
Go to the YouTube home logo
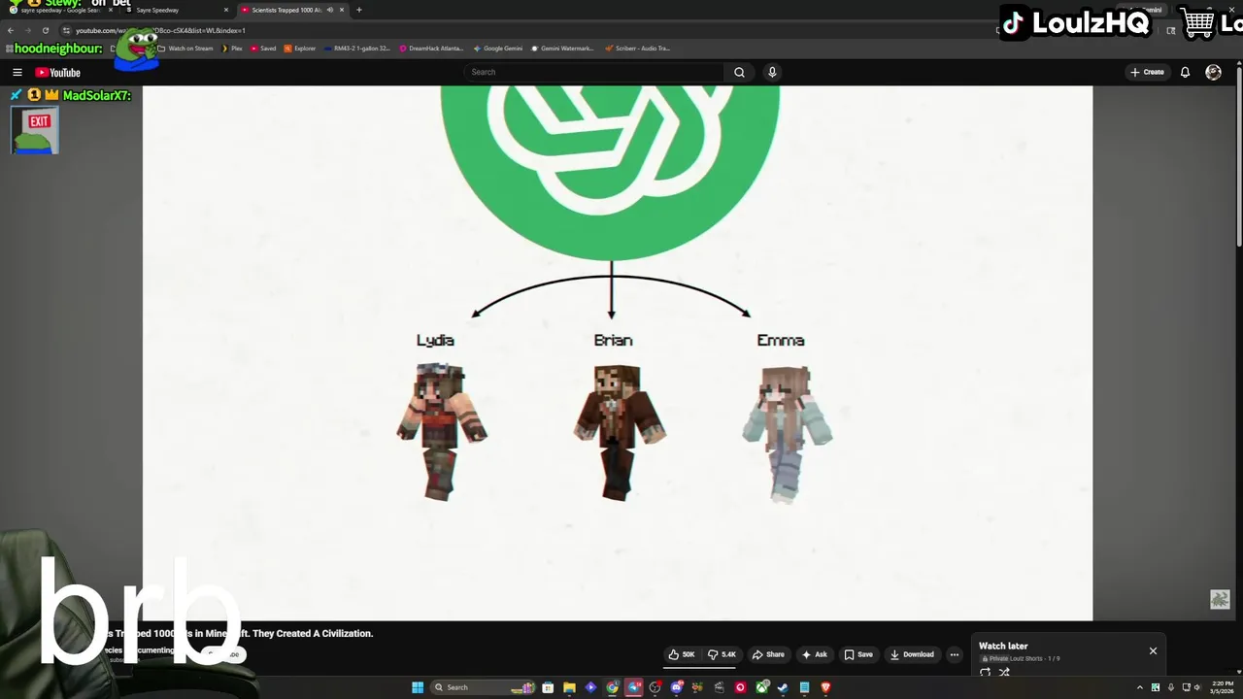[x=58, y=73]
